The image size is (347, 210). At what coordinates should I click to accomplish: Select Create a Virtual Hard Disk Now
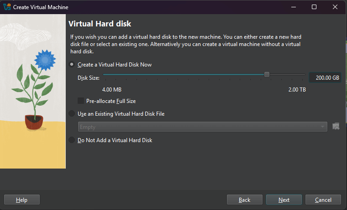72,65
